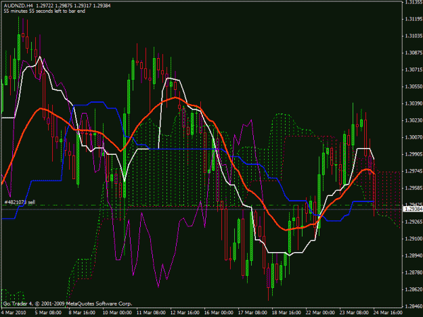Screen dimensions: 423x317
Task: Click the 1.30875 price axis label
Action: pyautogui.click(x=413, y=53)
